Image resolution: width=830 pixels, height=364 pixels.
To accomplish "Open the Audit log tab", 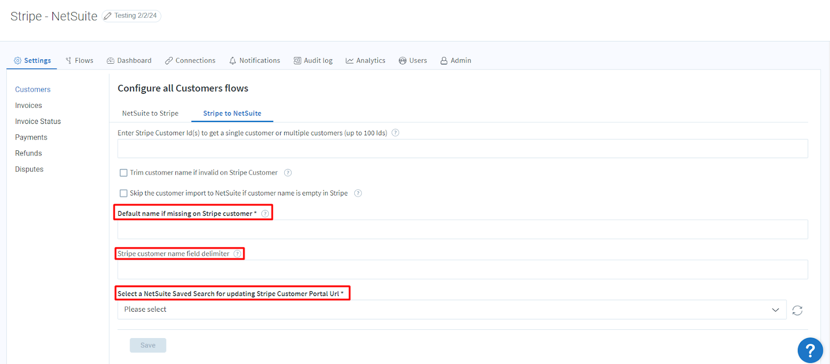I will (313, 61).
